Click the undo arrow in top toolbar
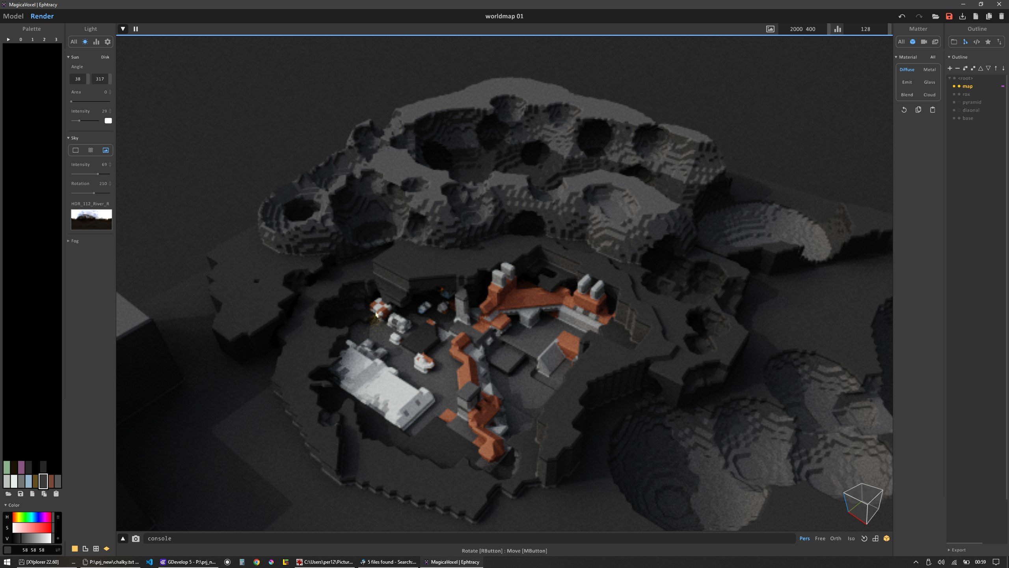1009x568 pixels. coord(902,16)
